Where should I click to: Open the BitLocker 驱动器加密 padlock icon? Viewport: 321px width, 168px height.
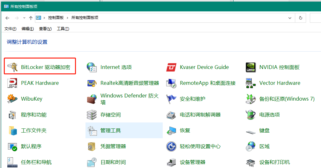[x=12, y=67]
